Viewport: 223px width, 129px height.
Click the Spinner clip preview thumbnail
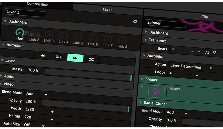[204, 26]
